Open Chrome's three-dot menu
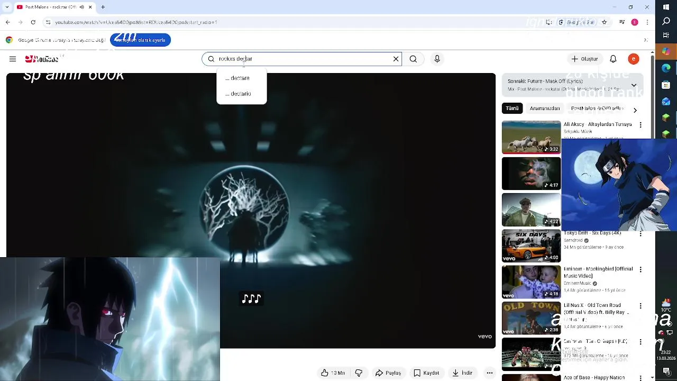Image resolution: width=677 pixels, height=381 pixels. coord(647,22)
